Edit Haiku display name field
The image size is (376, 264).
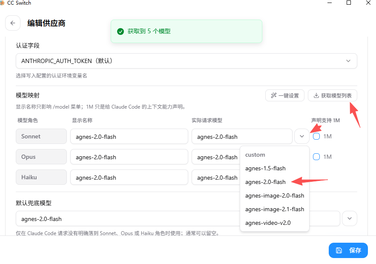point(129,177)
